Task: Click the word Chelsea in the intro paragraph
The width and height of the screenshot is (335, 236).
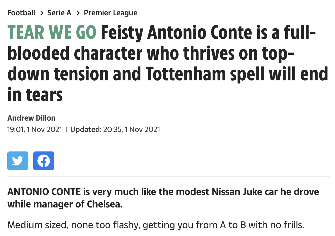Action: [x=104, y=204]
